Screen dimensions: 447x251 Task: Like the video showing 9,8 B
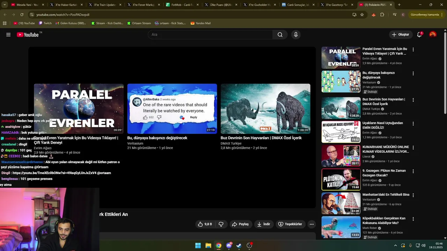click(x=205, y=224)
